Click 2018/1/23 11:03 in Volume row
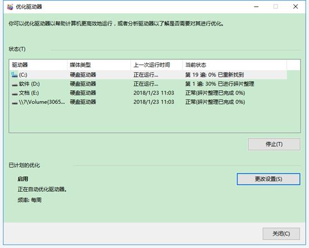The width and height of the screenshot is (309, 248). point(154,102)
